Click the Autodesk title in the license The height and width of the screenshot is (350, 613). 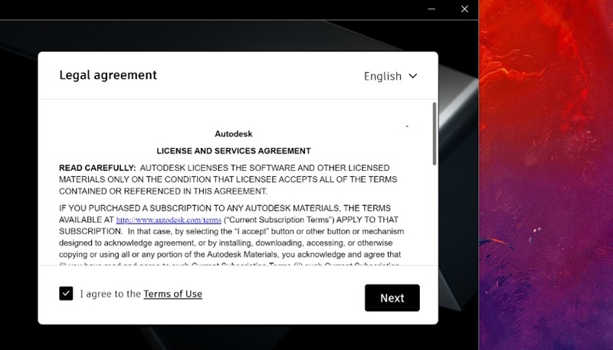pos(233,133)
